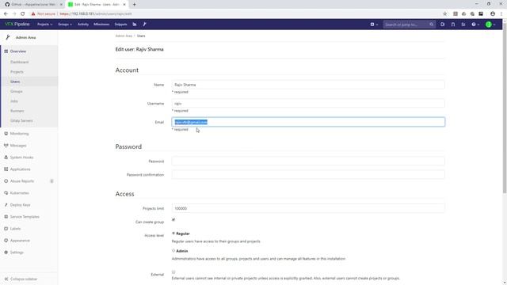Click the instance statistics chart icon in navbar
The image size is (507, 285).
click(x=135, y=25)
